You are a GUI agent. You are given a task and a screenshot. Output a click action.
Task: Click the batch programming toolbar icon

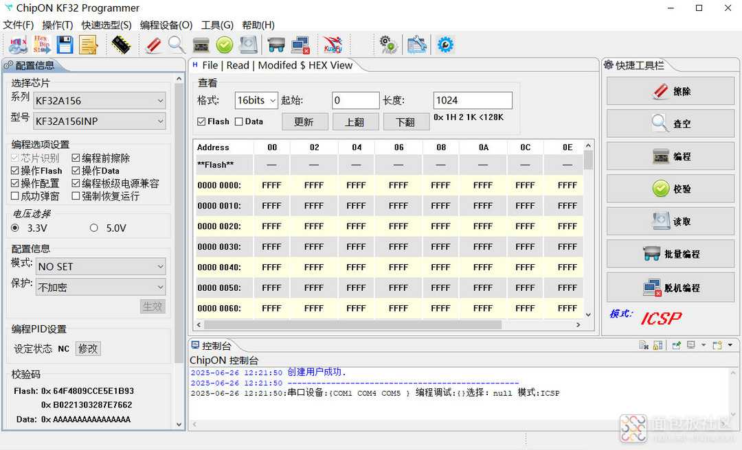click(276, 45)
